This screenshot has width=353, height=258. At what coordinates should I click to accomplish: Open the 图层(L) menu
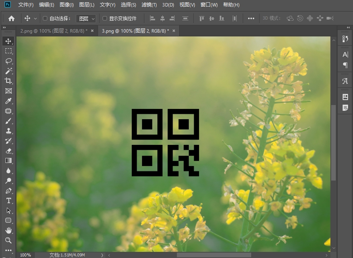(x=87, y=5)
